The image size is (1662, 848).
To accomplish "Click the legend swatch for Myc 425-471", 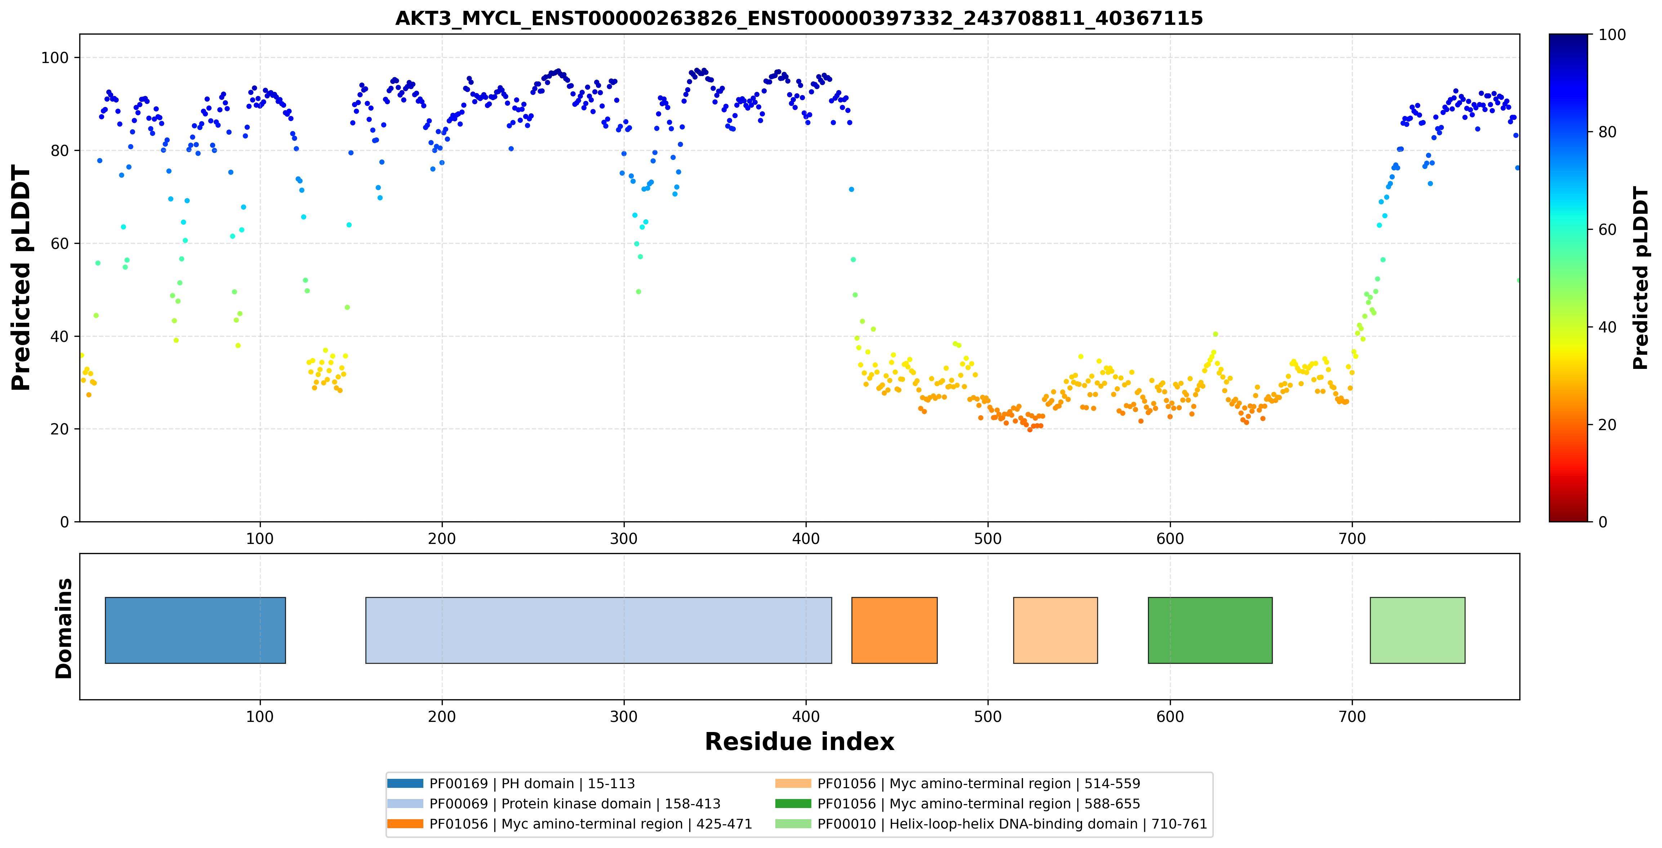I will coord(405,824).
